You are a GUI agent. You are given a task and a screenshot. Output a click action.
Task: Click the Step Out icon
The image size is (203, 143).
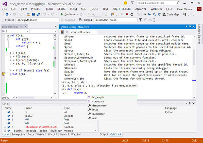coord(159,14)
